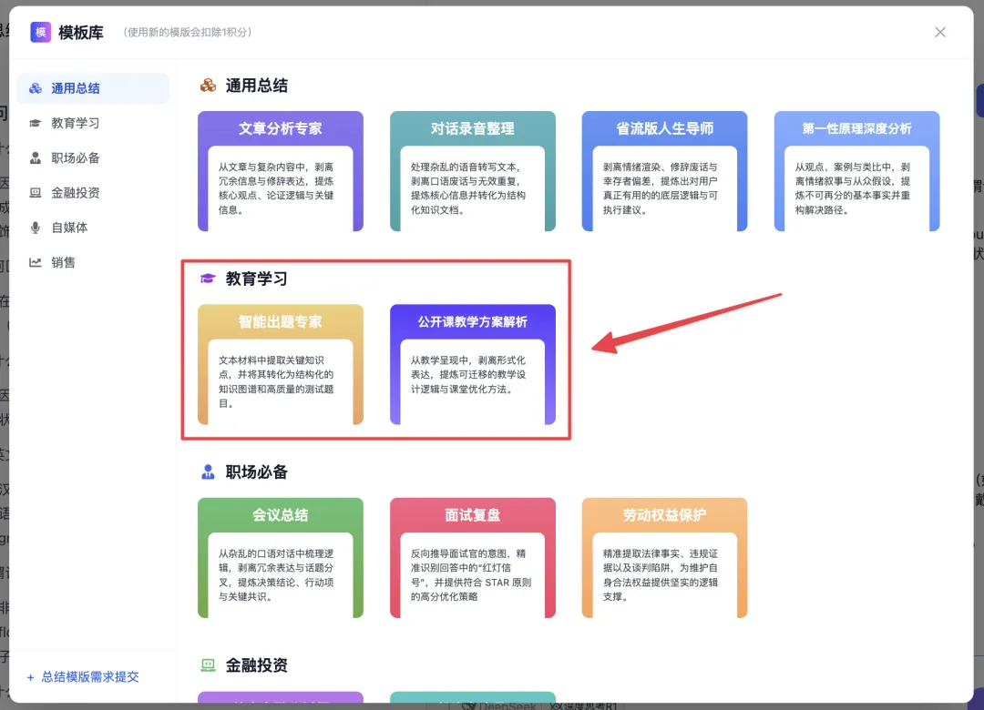
Task: Click the 通用总结 section heading text
Action: pyautogui.click(x=257, y=86)
